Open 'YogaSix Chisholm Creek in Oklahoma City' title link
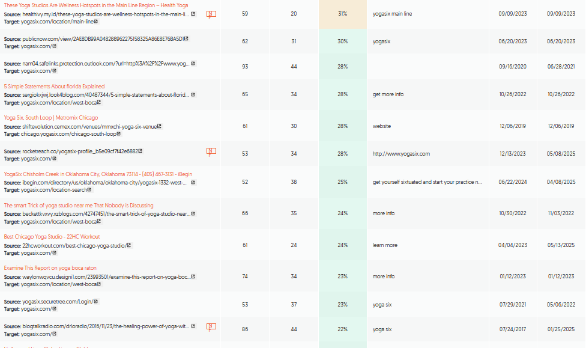Screen dimensions: 586x348 coord(98,174)
